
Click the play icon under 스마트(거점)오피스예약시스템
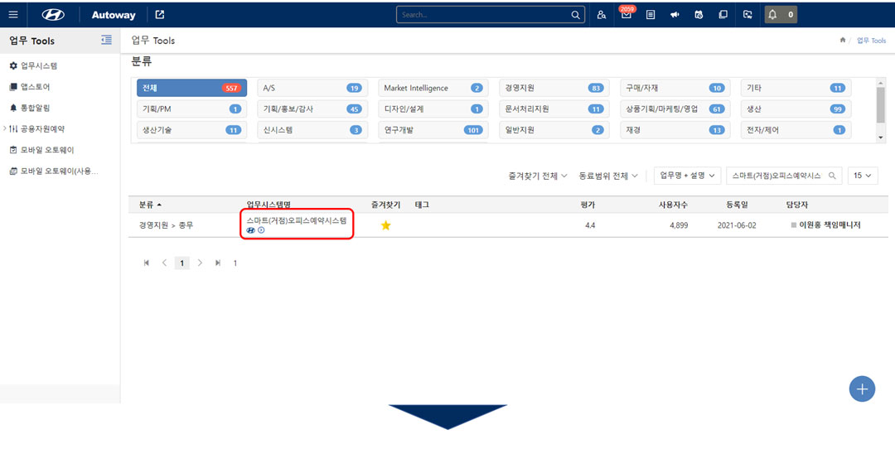coord(261,230)
